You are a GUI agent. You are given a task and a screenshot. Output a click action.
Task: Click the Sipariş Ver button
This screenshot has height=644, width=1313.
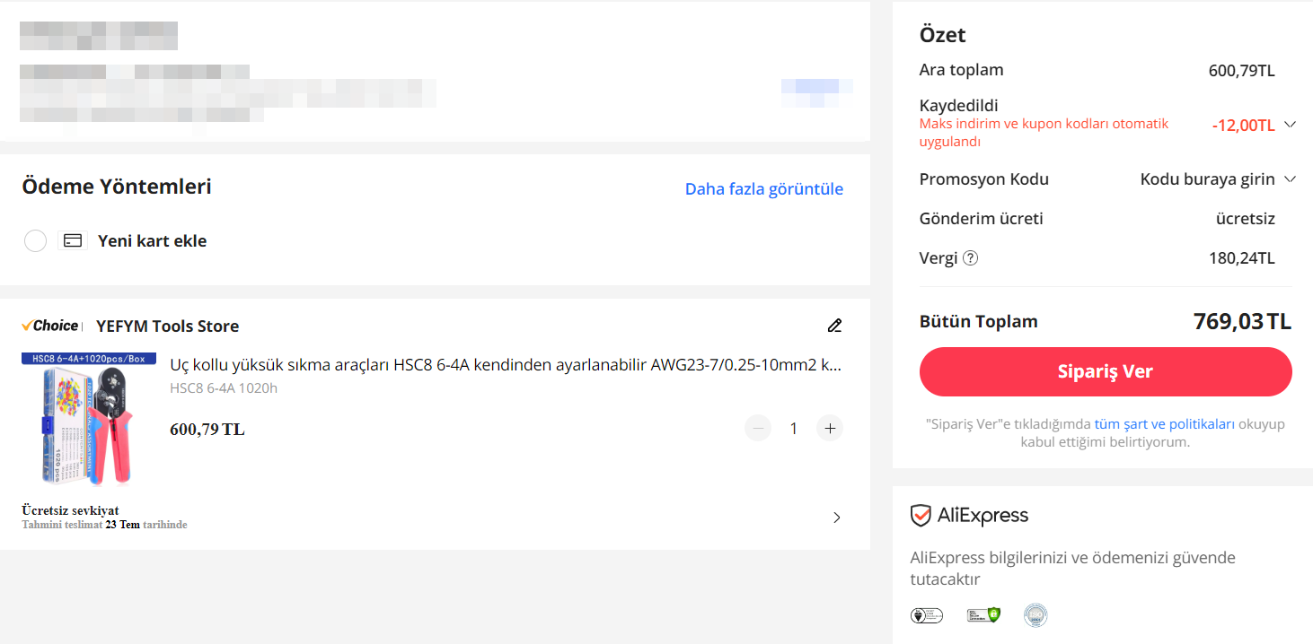click(x=1106, y=371)
